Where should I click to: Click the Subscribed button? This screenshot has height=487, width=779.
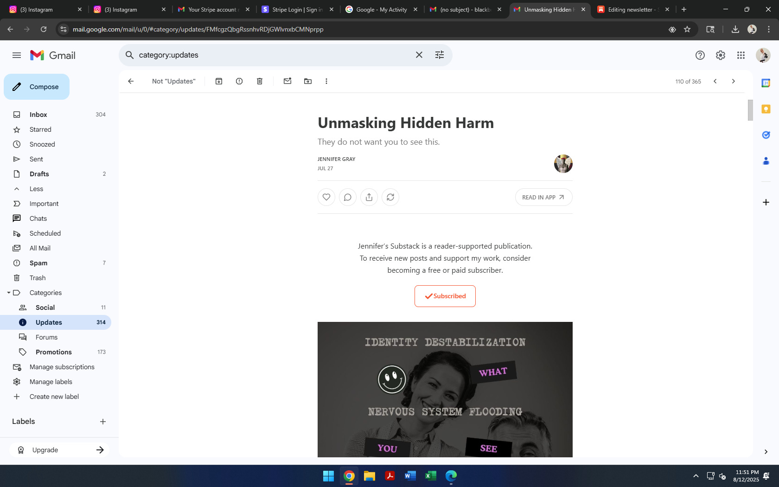[445, 296]
